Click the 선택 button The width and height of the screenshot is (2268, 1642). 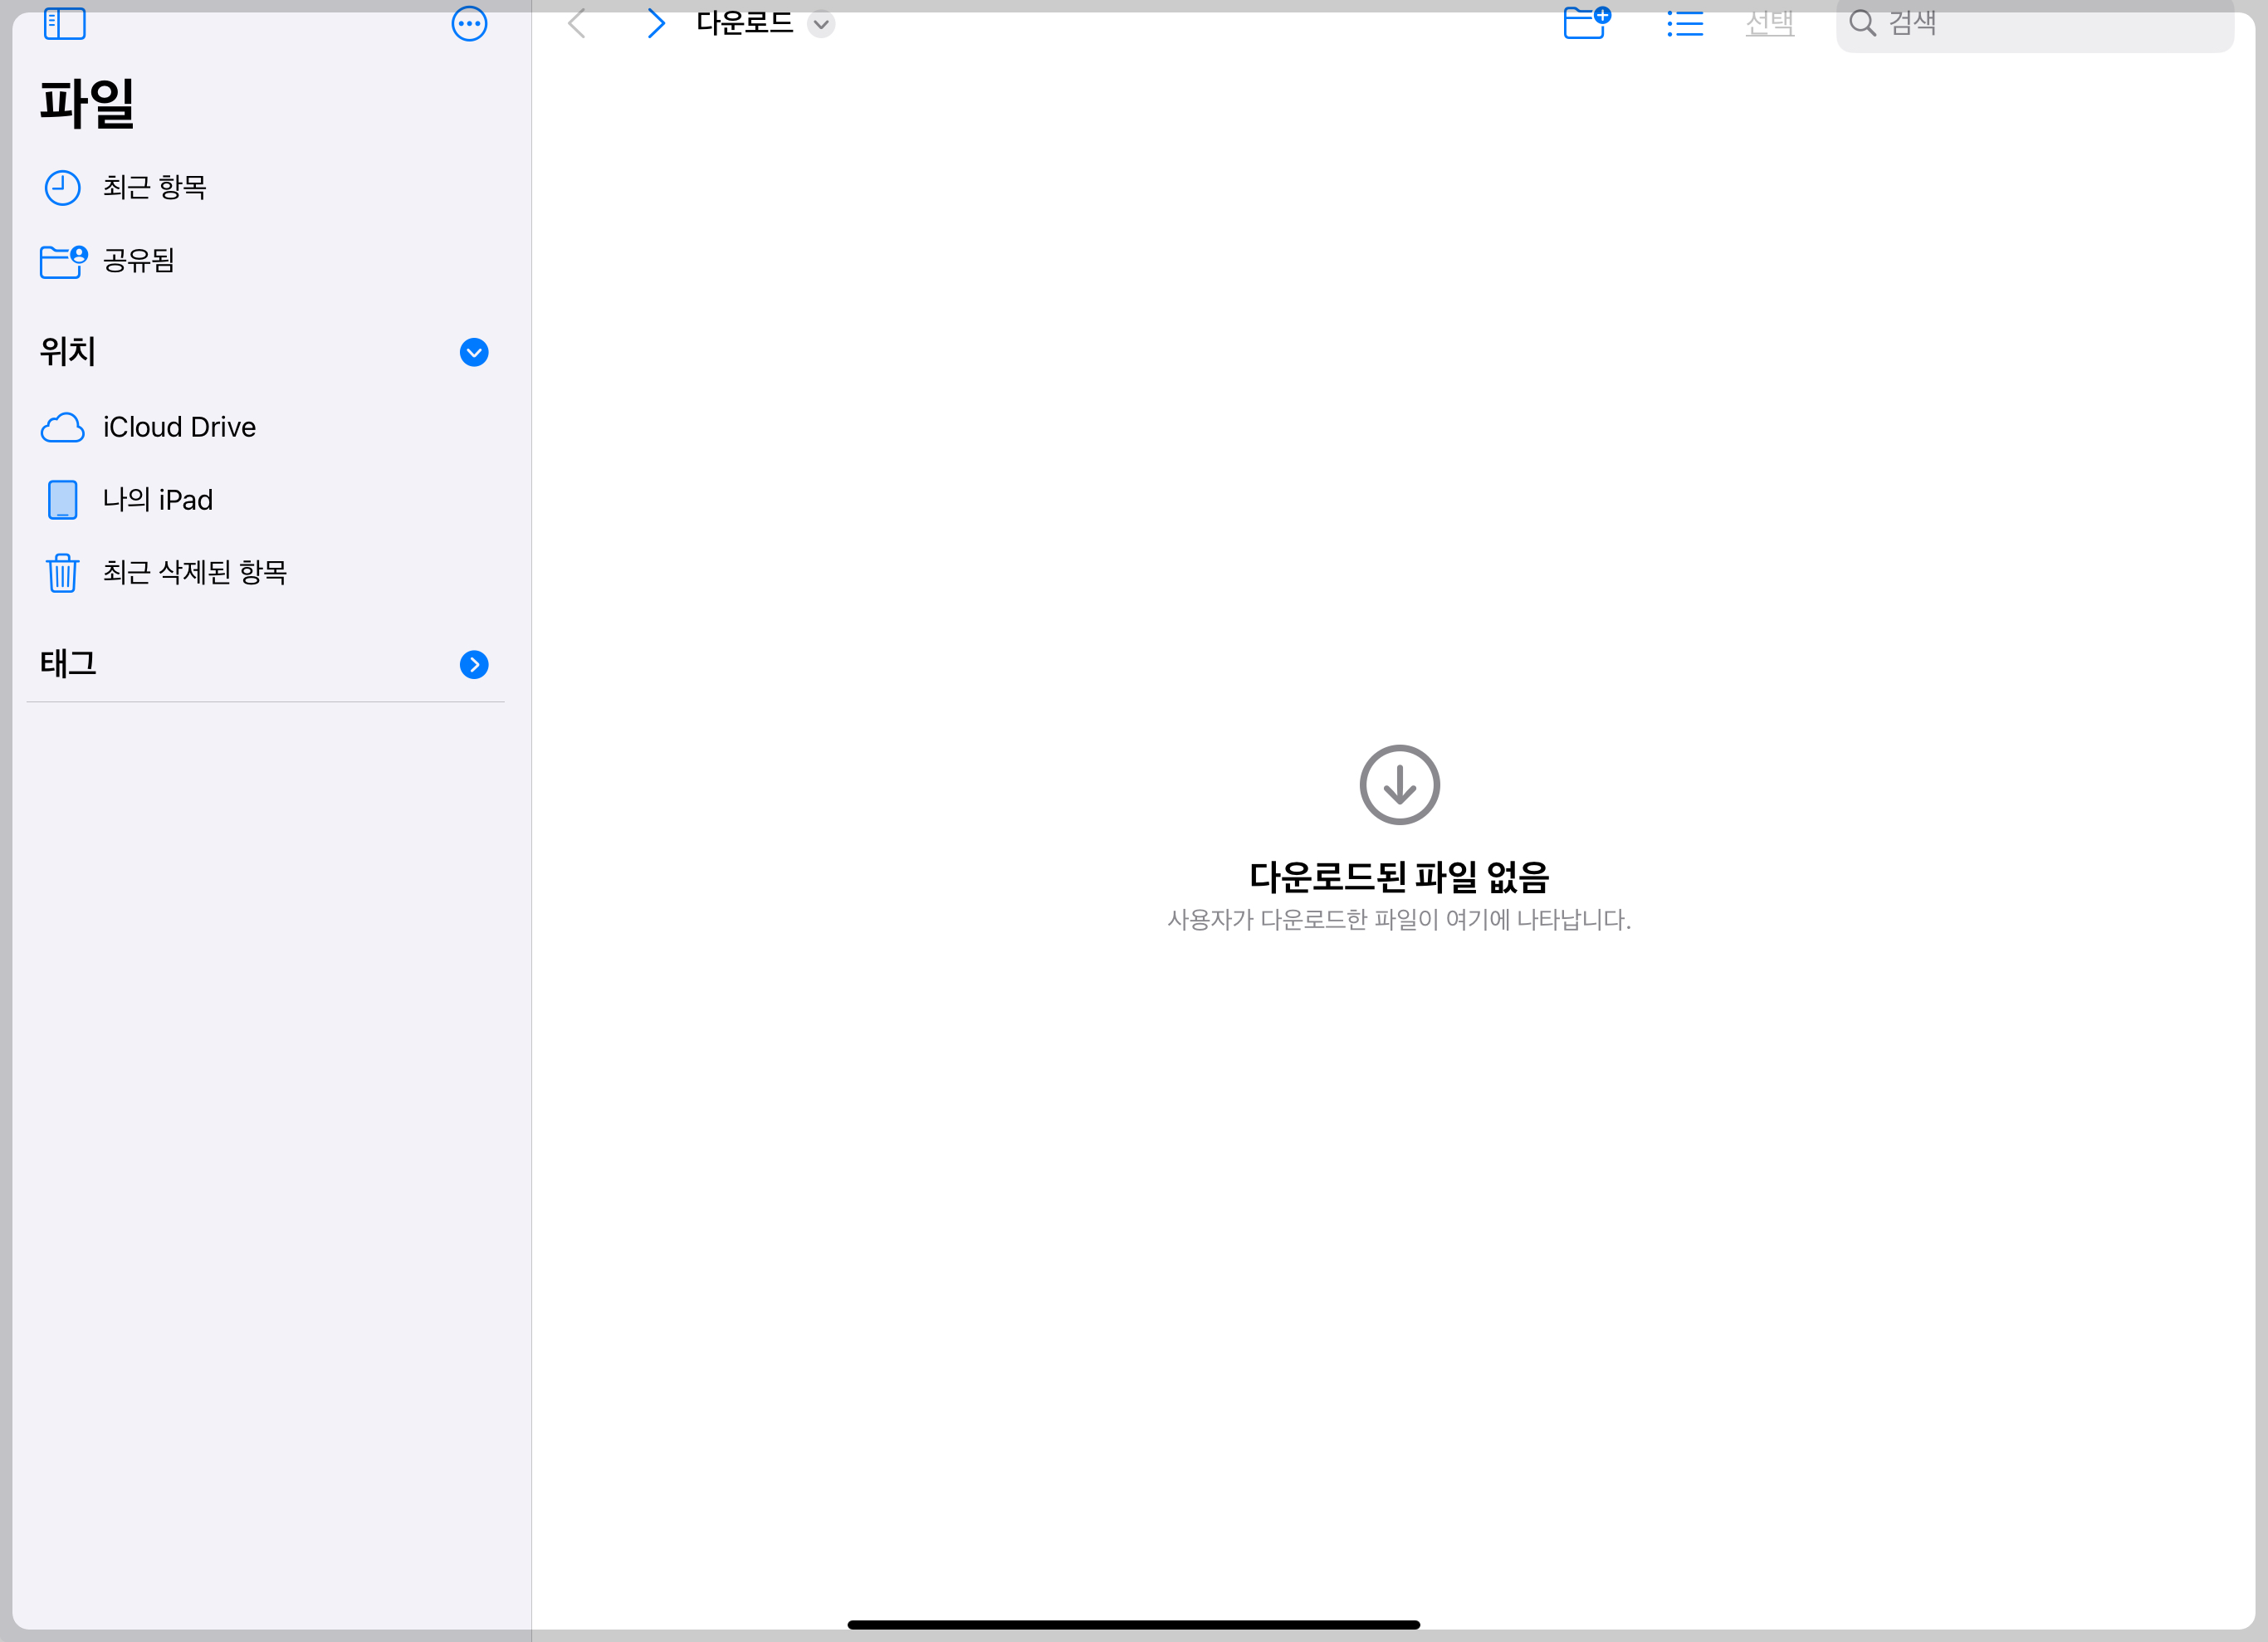[x=1769, y=22]
